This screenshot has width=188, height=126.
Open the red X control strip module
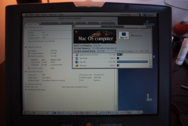(x=94, y=113)
